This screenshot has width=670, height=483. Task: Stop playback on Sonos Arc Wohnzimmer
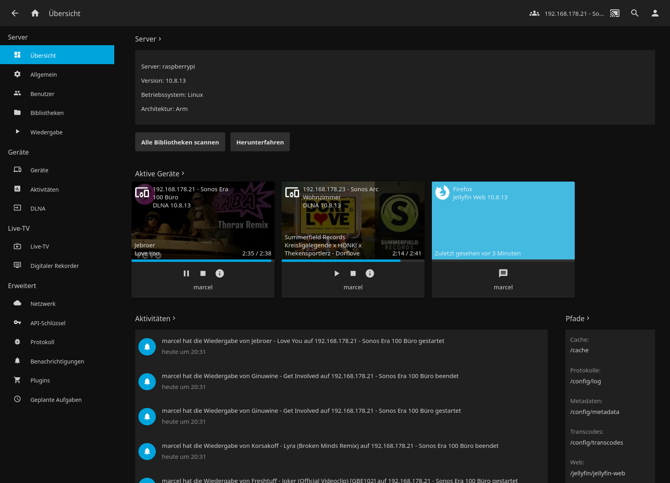click(353, 274)
